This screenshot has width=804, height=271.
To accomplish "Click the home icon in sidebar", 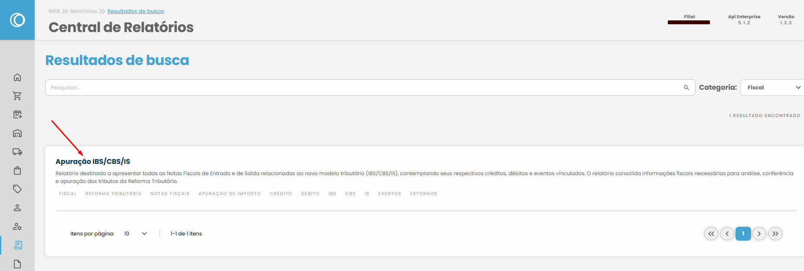I will (x=17, y=78).
